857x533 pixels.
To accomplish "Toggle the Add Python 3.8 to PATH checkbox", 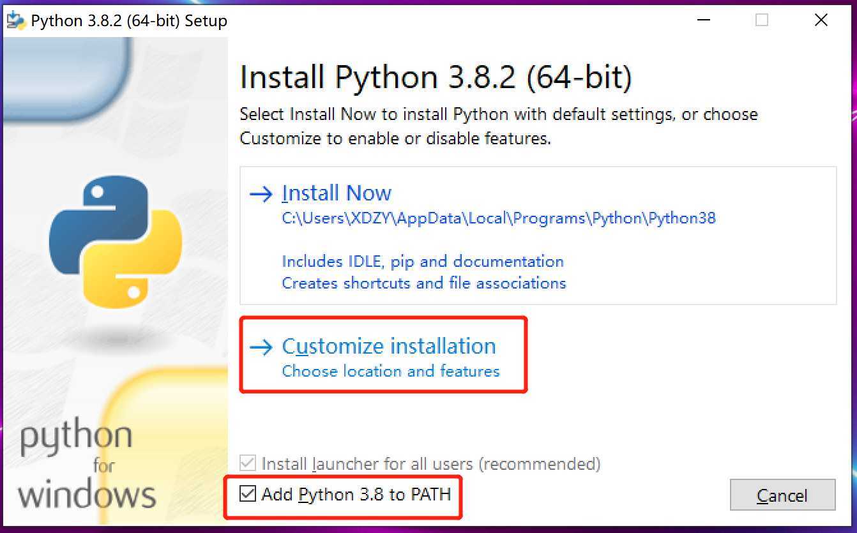I will pos(248,493).
